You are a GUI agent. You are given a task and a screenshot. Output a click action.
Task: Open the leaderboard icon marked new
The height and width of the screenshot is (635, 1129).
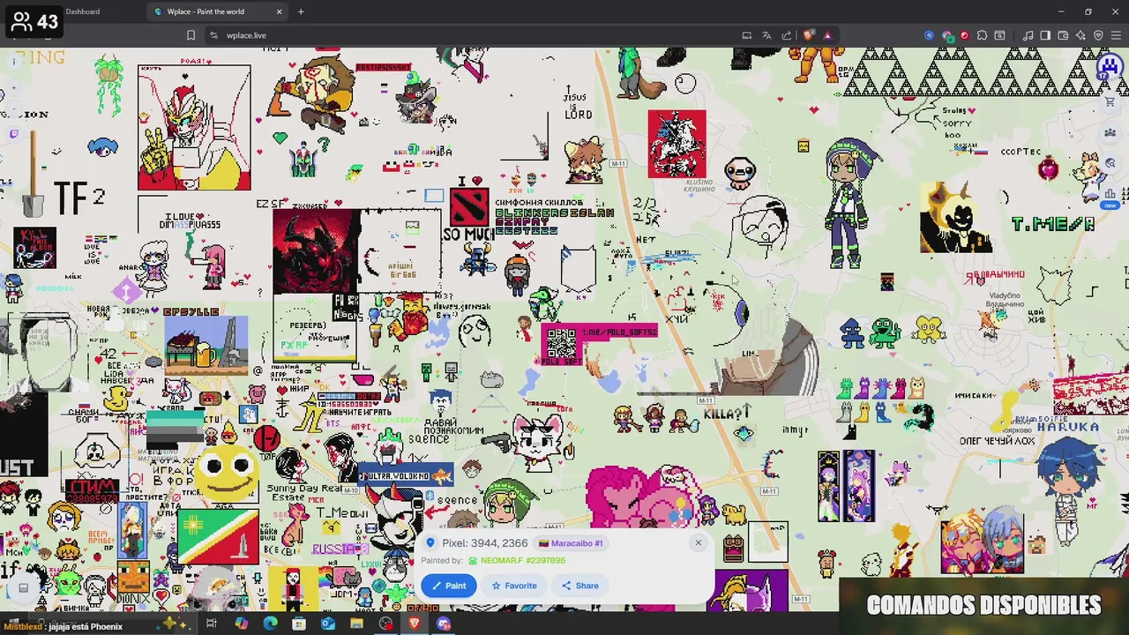coord(1110,195)
